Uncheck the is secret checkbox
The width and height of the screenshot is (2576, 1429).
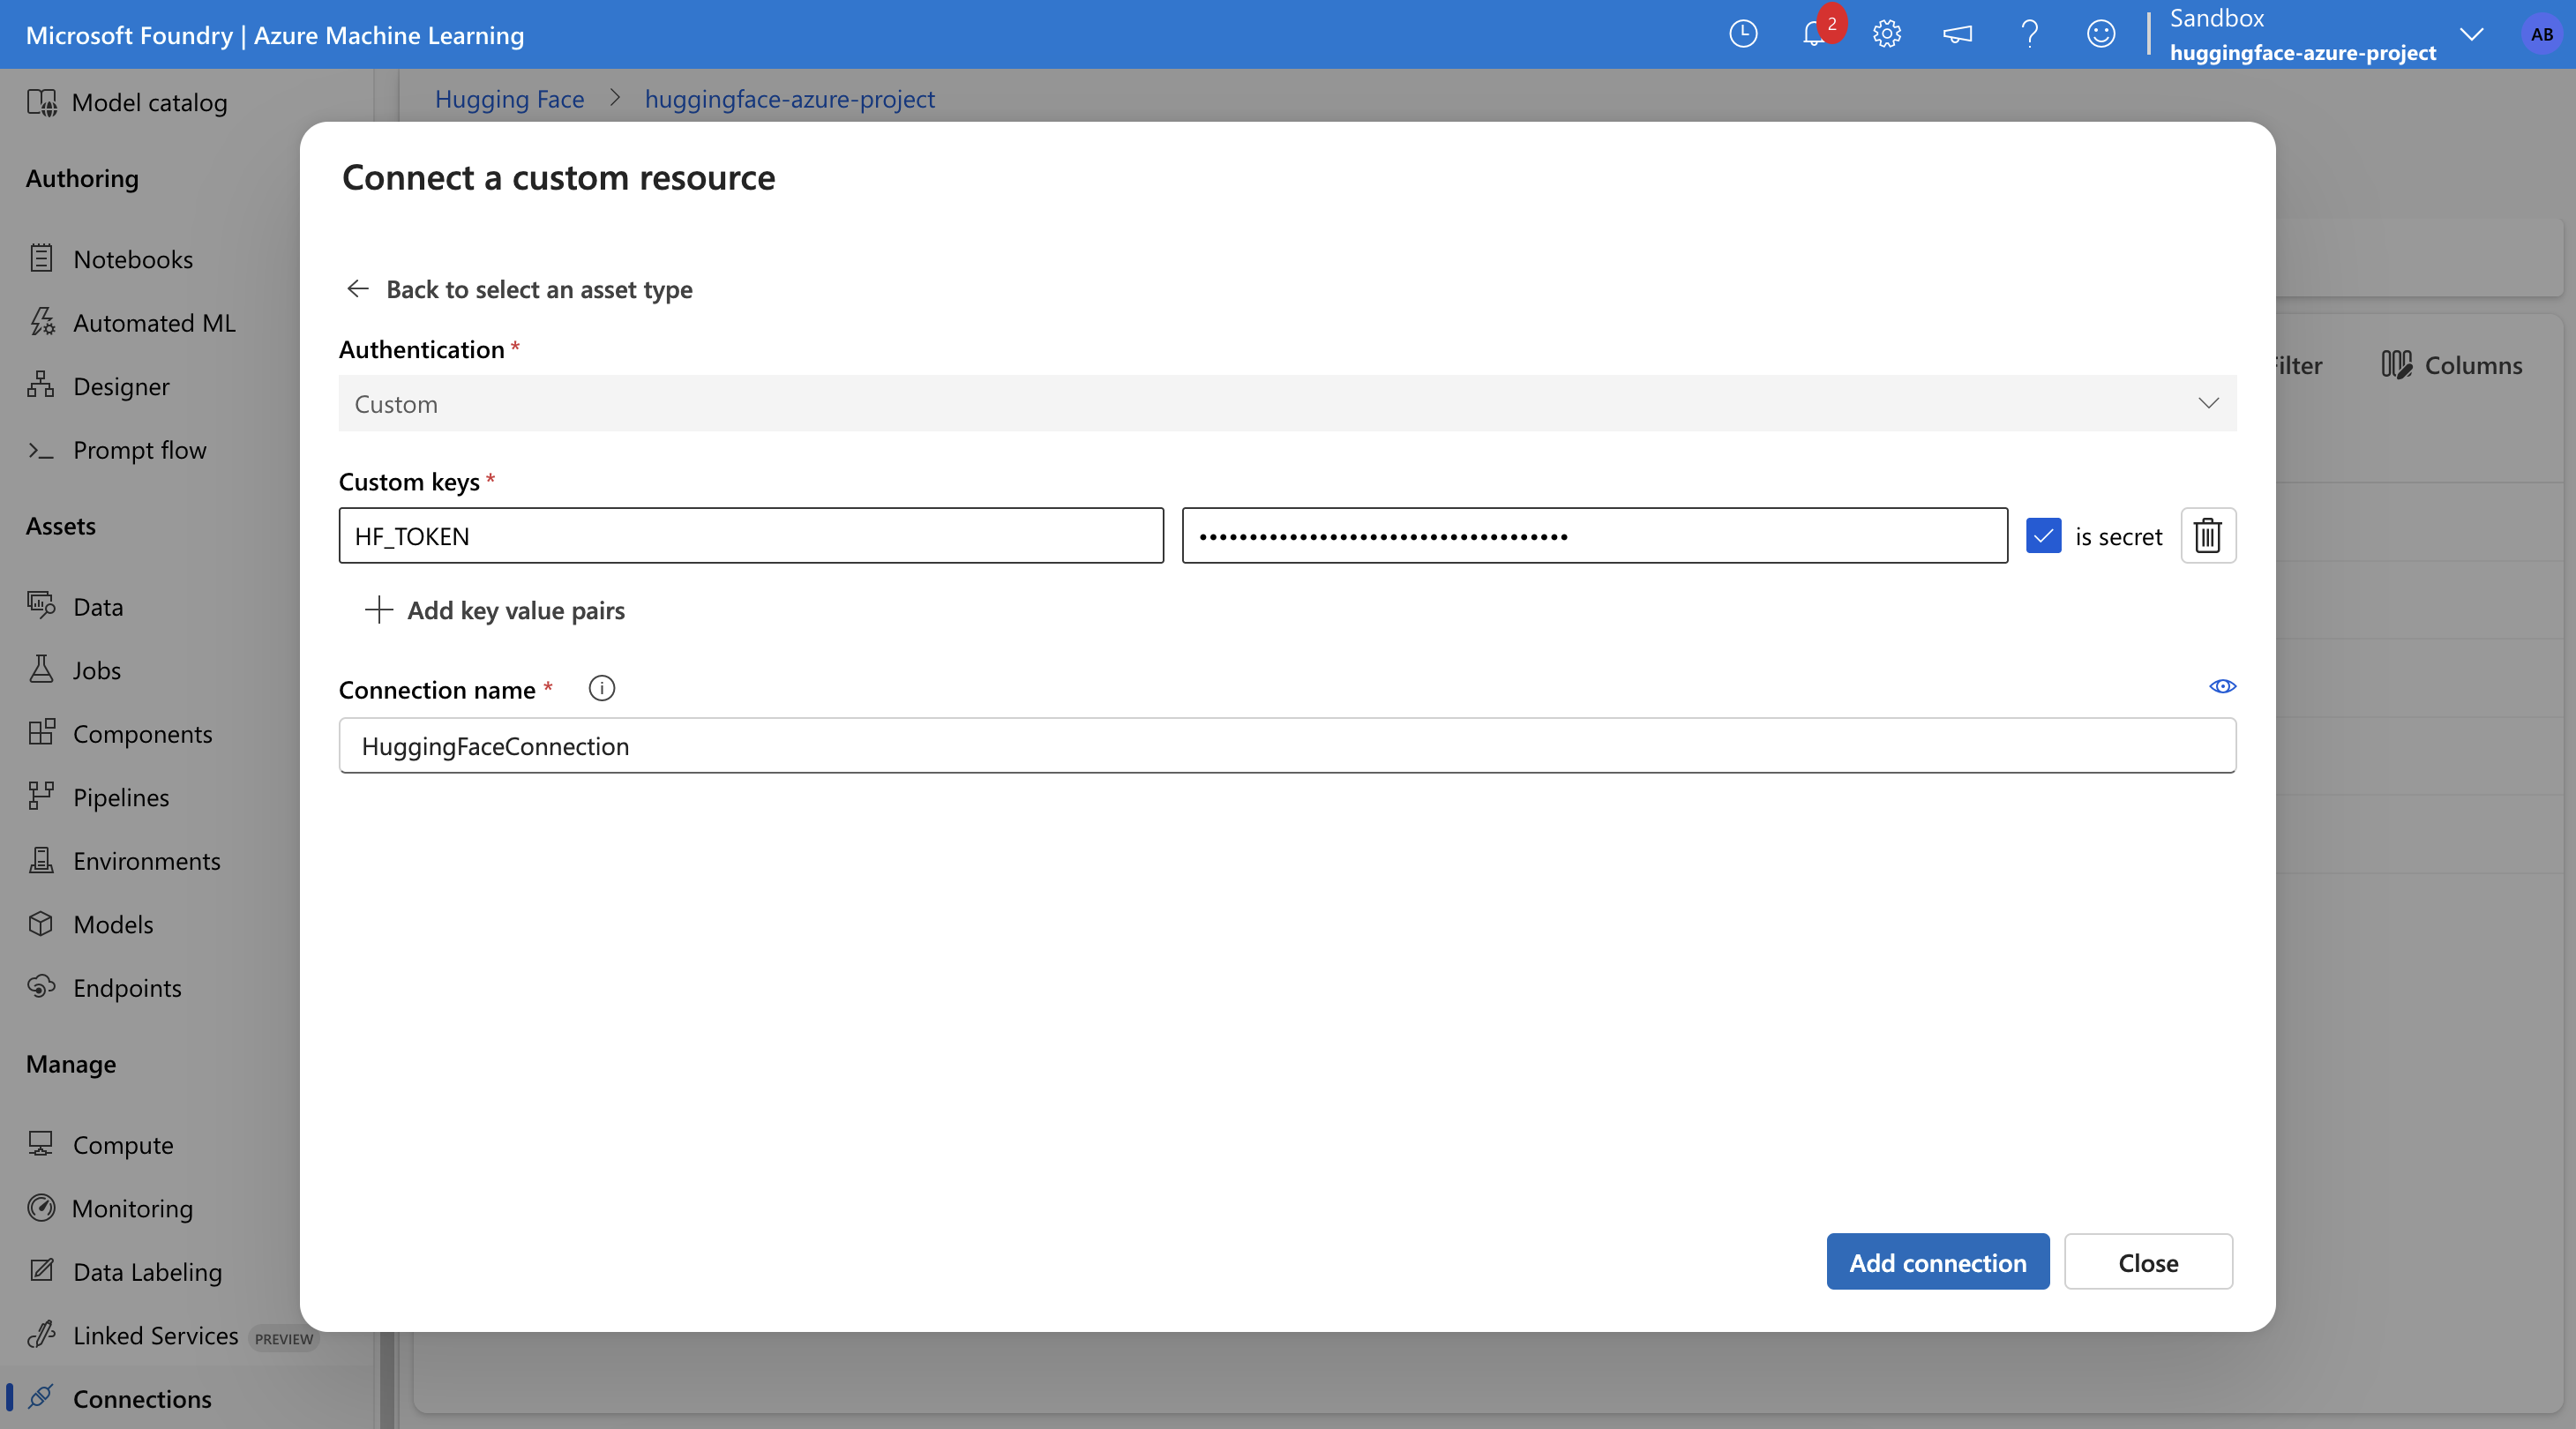pos(2044,536)
